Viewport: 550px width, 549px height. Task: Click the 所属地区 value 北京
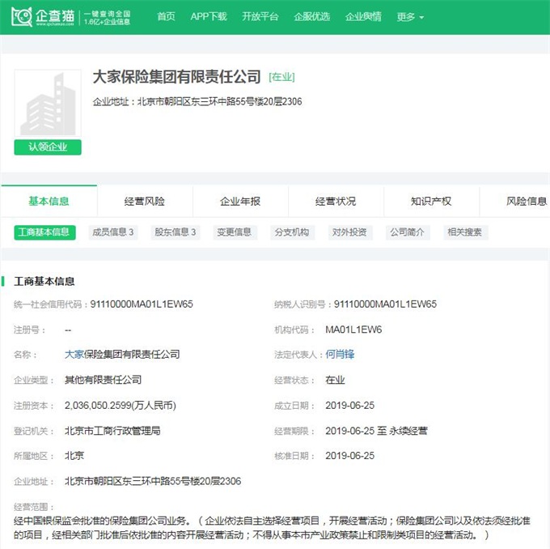click(74, 456)
